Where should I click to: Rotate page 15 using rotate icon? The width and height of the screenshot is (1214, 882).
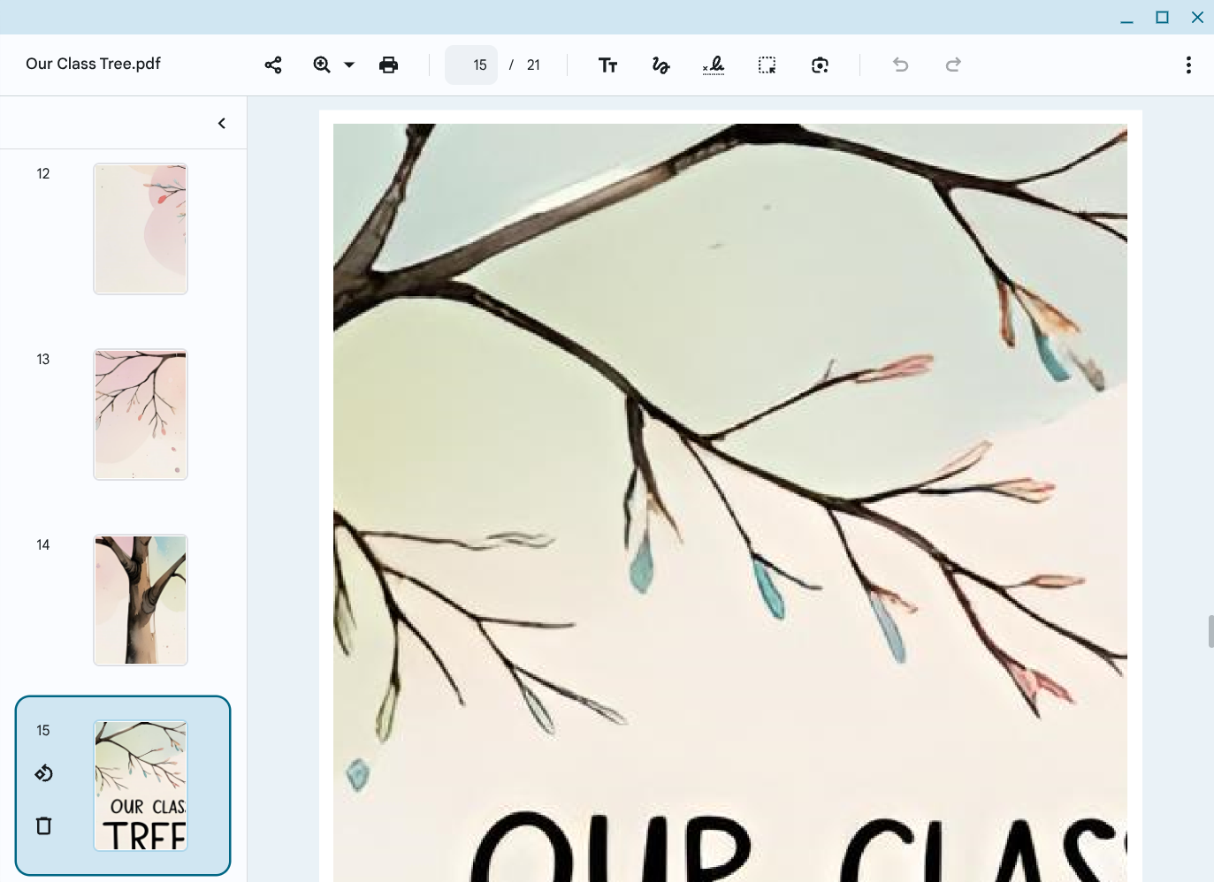pyautogui.click(x=43, y=773)
